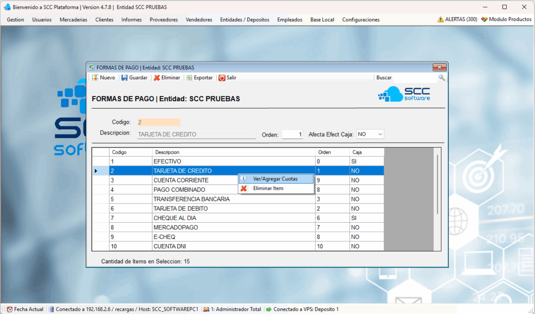535x314 pixels.
Task: Click the Guardar floppy disk icon
Action: point(125,78)
